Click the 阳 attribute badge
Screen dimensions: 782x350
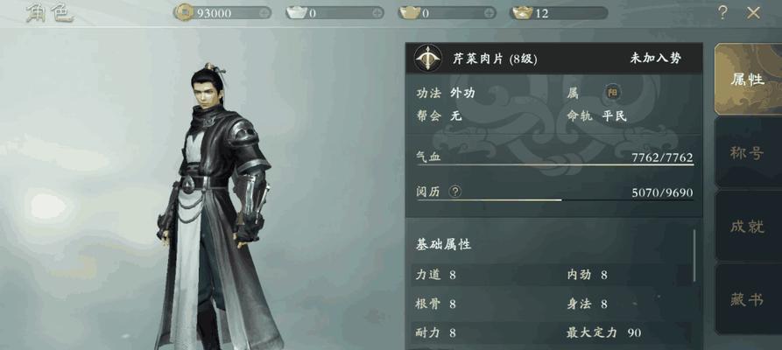pos(612,93)
